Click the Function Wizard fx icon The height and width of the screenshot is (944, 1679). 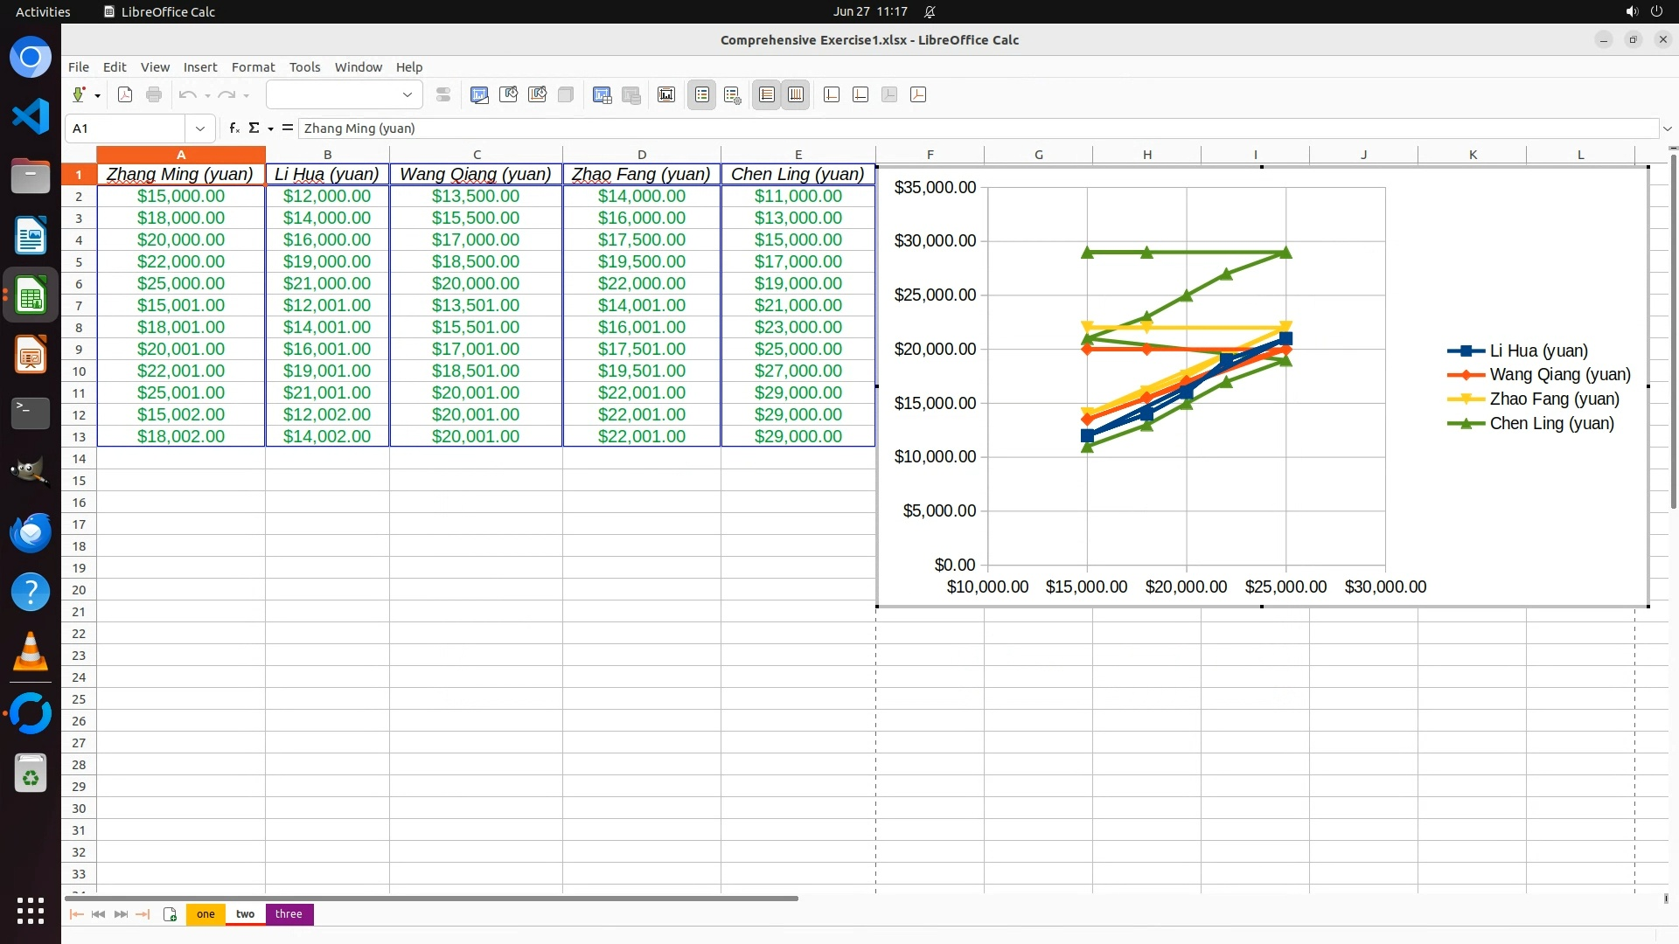[x=233, y=128]
